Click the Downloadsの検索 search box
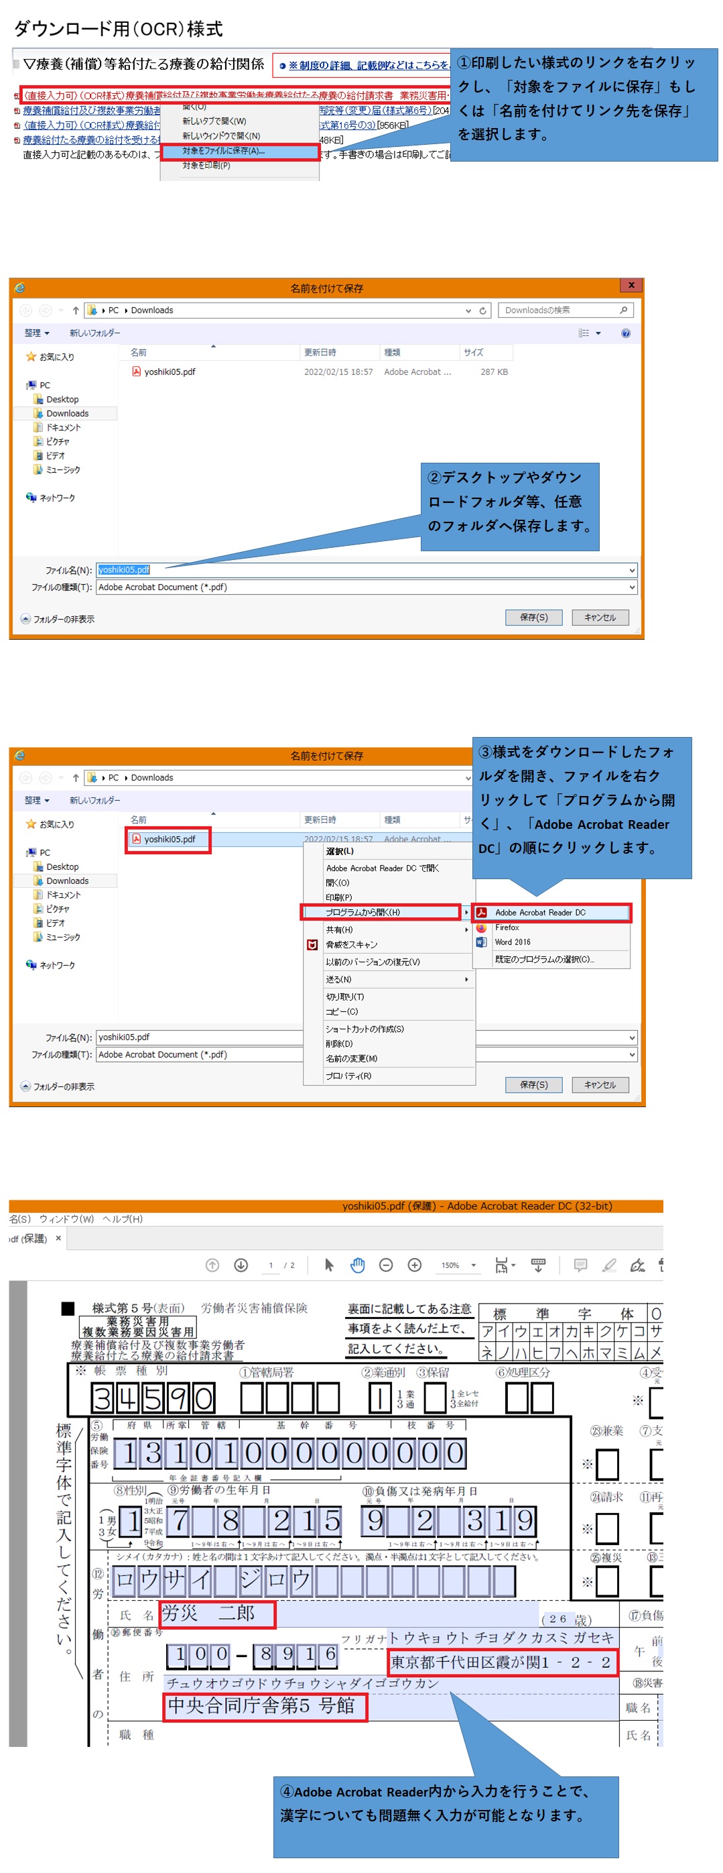 [560, 310]
